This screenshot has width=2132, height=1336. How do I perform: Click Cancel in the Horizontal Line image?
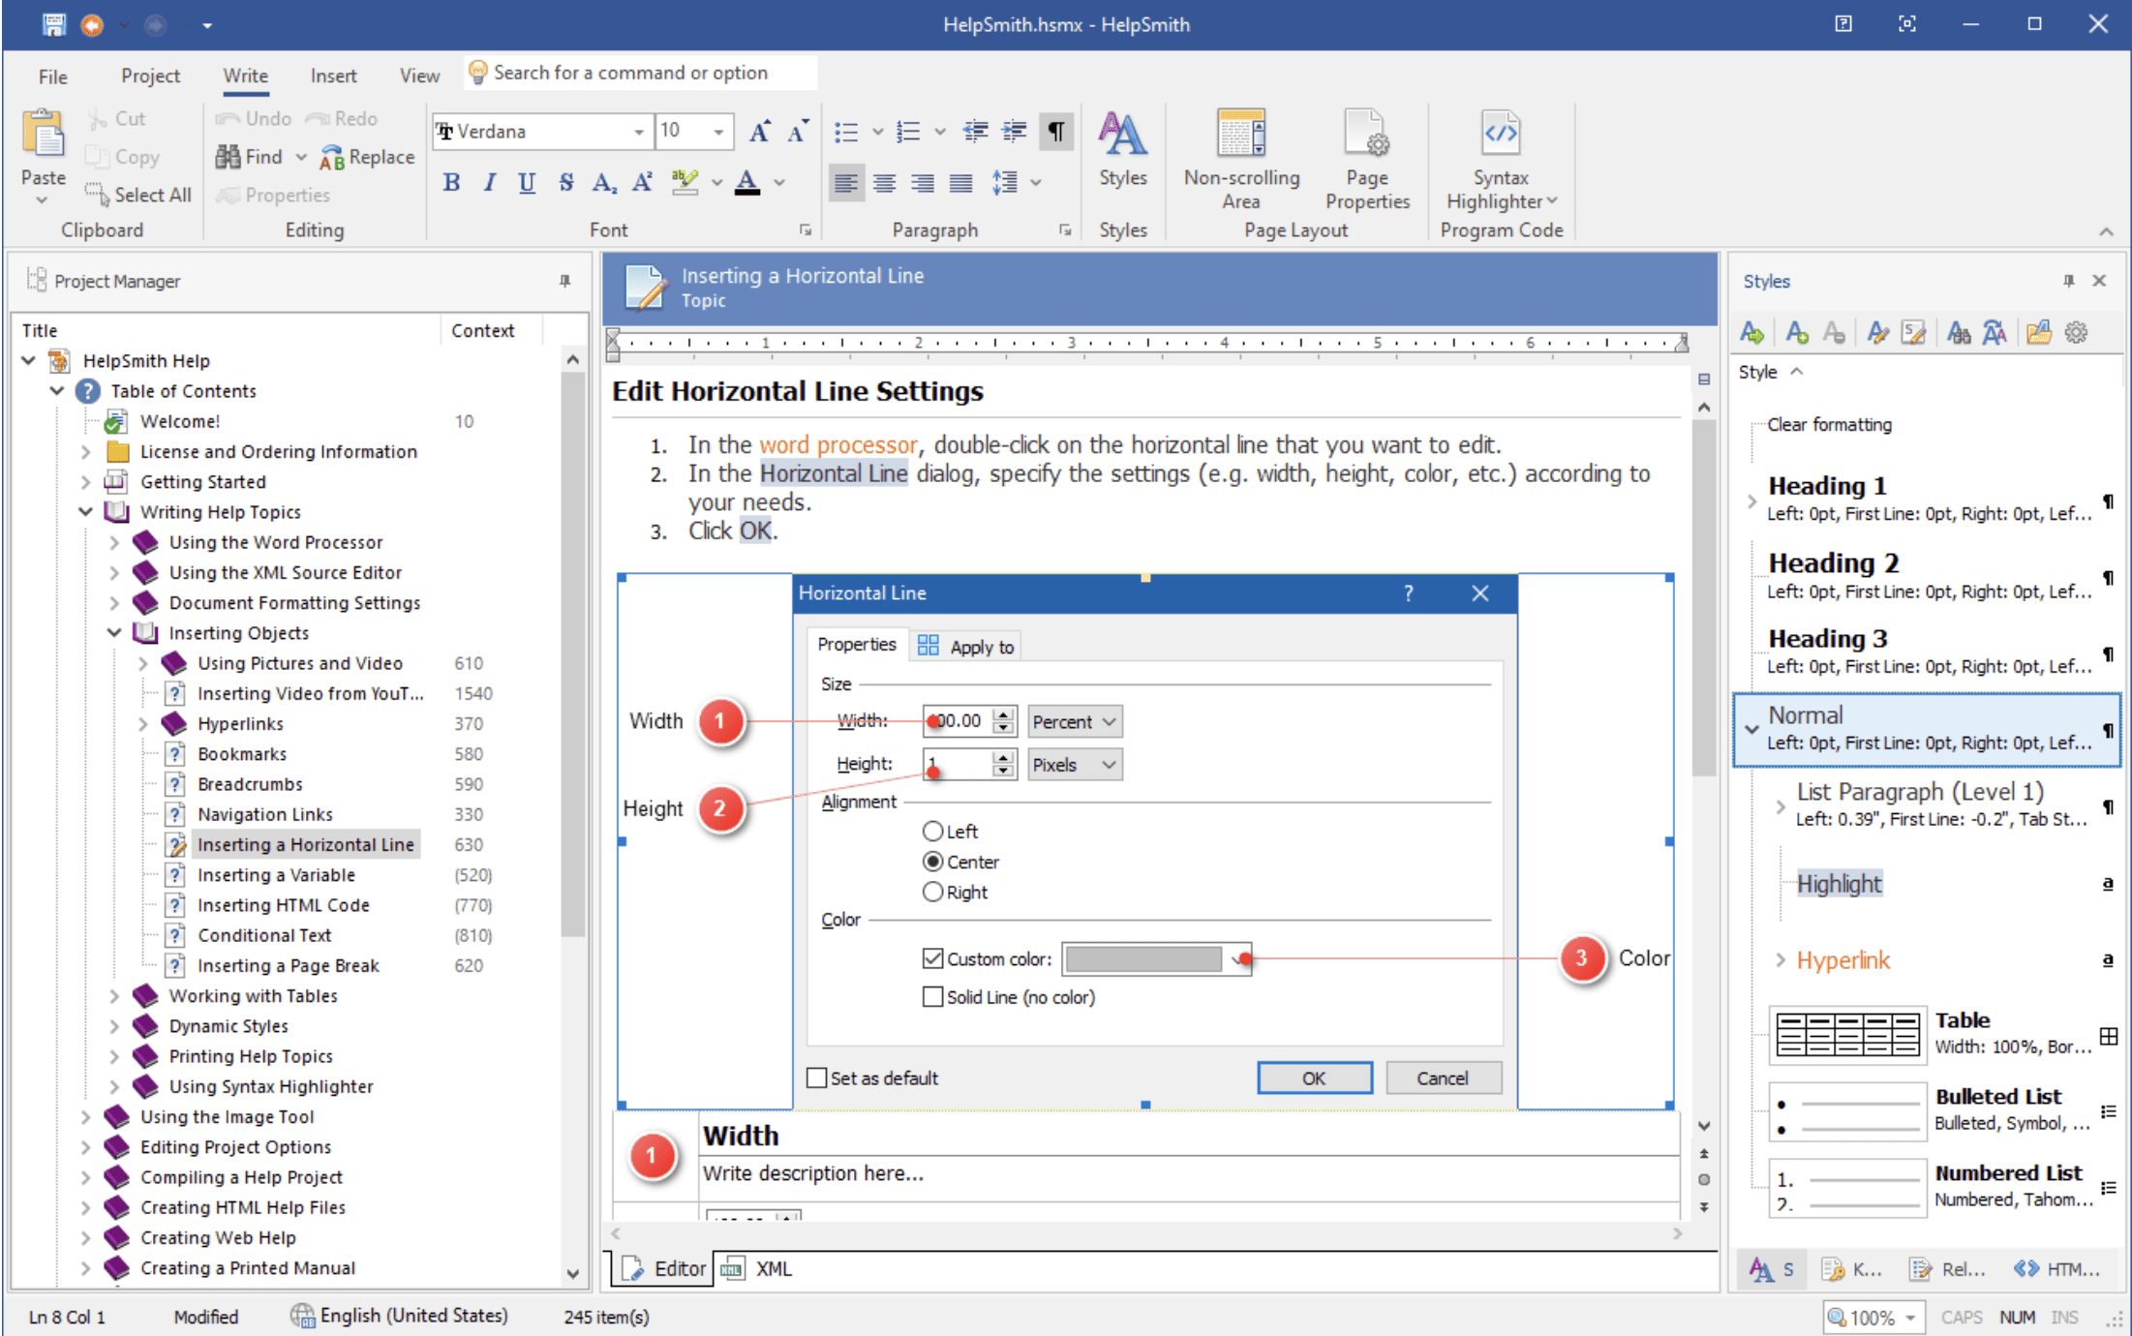1443,1078
